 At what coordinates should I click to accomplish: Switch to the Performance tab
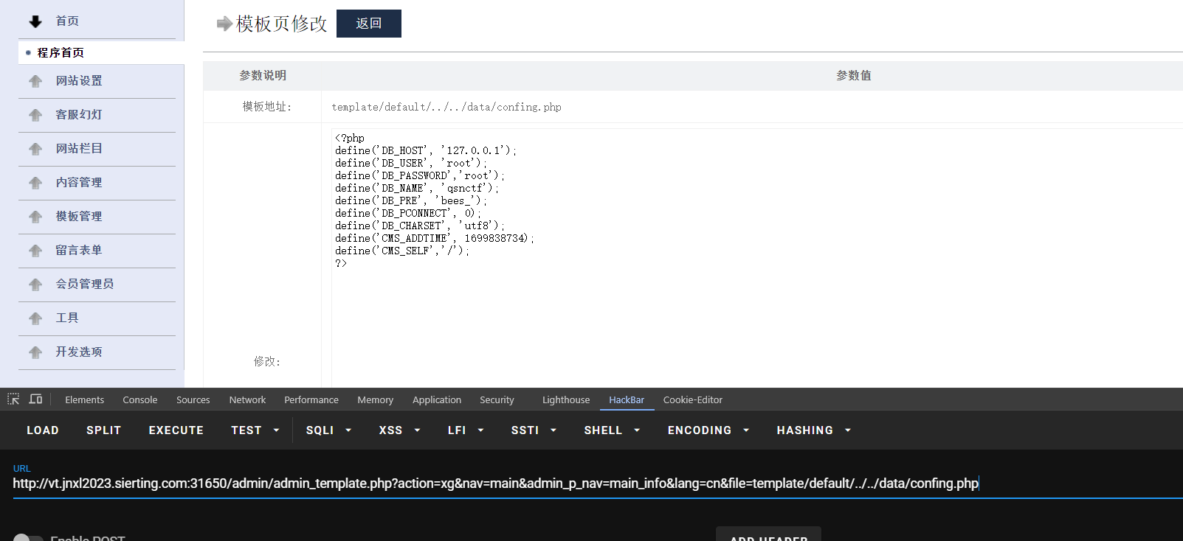pyautogui.click(x=311, y=399)
